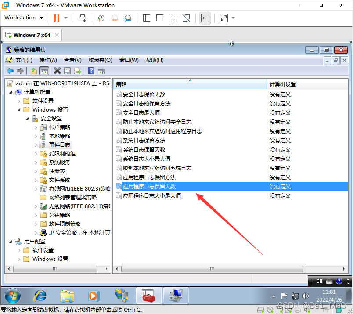Click the Properties icon in MMC toolbar
Viewport: 353px width, 314px height.
67,71
